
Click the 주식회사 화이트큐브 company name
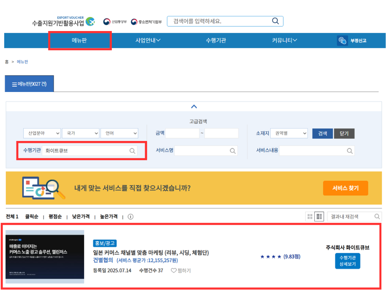point(348,247)
